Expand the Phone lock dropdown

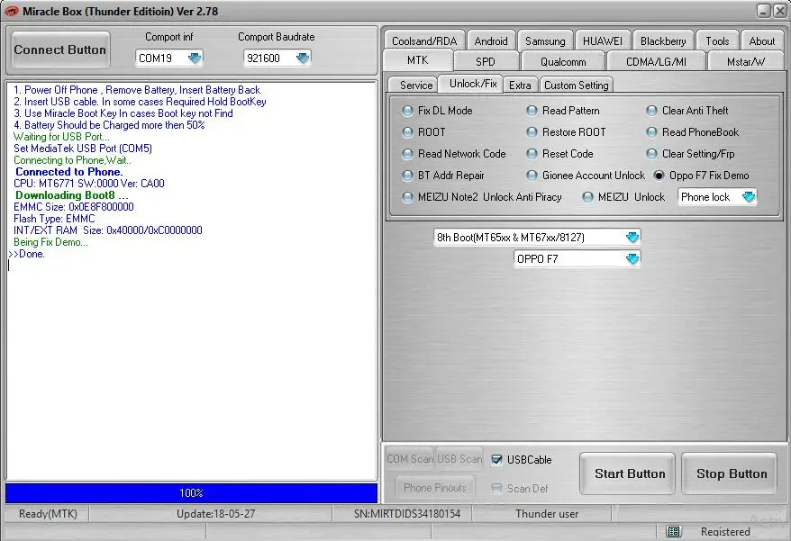[x=749, y=196]
